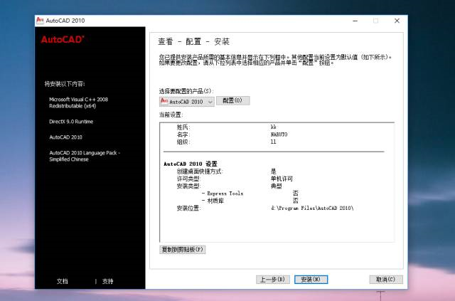The width and height of the screenshot is (455, 301).
Task: Start installation with the 安装(N) button
Action: (x=311, y=280)
